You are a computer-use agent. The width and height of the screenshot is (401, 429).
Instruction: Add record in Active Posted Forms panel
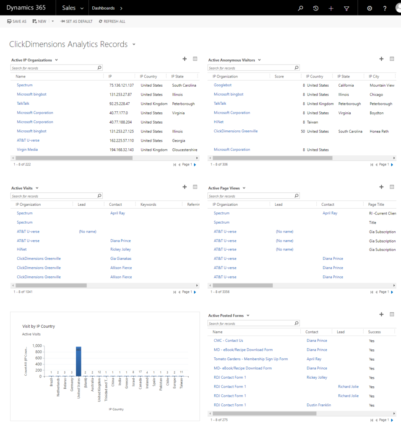click(381, 314)
